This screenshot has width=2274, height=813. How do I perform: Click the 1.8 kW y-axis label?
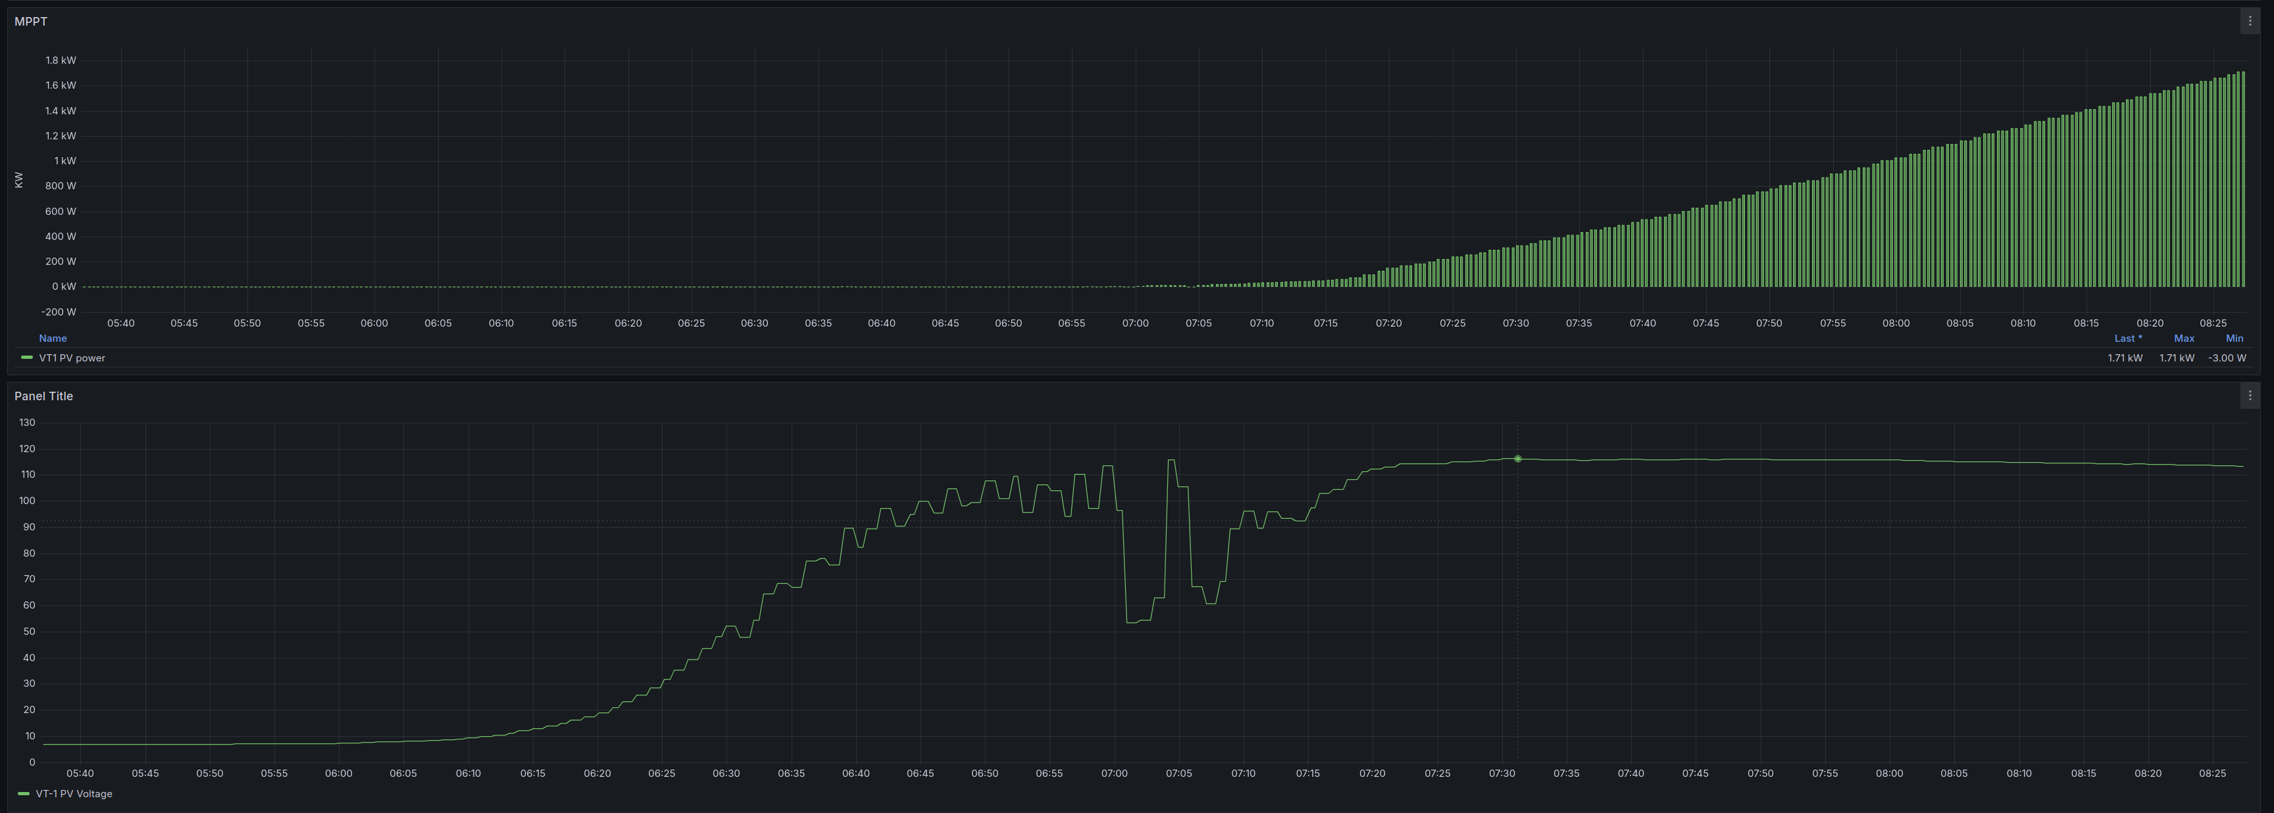60,61
